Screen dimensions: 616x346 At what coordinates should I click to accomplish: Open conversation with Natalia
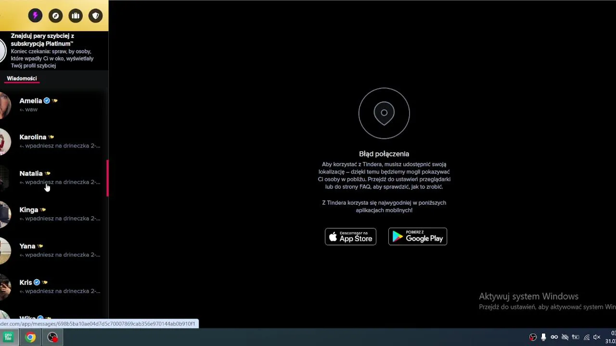coord(54,178)
